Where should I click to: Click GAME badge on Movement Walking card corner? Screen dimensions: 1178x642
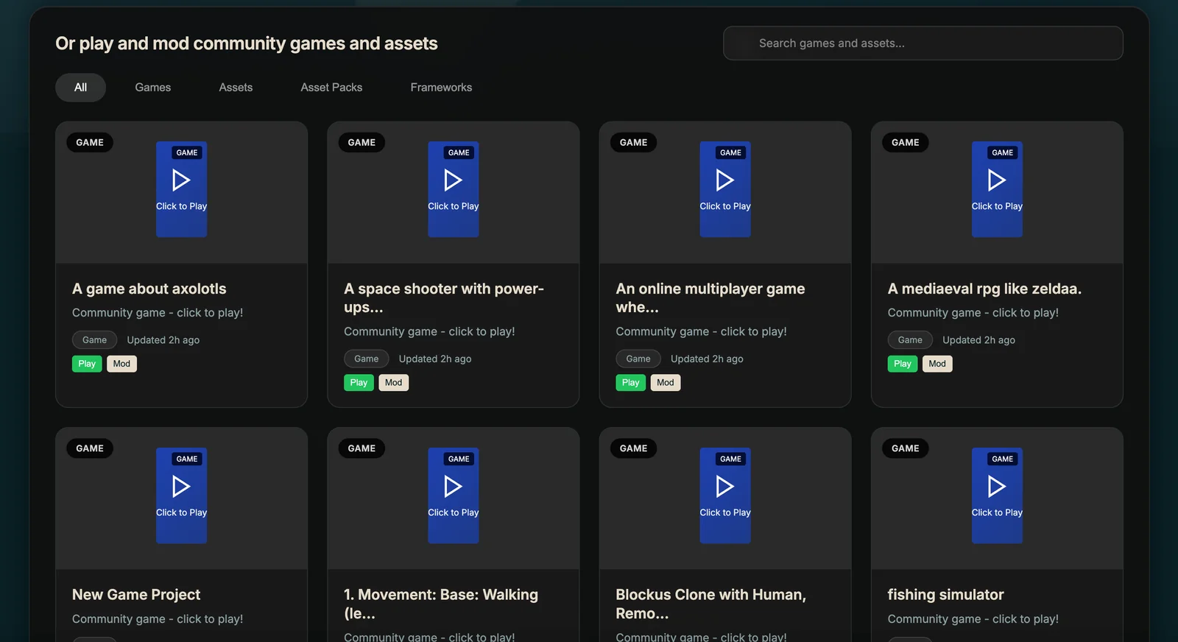click(361, 448)
